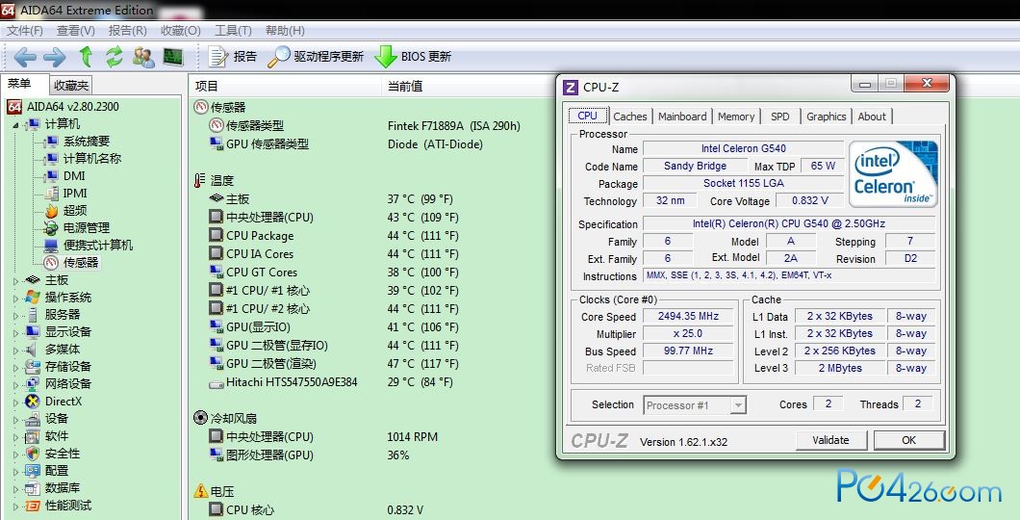Expand the DirectX tree node

[x=15, y=403]
